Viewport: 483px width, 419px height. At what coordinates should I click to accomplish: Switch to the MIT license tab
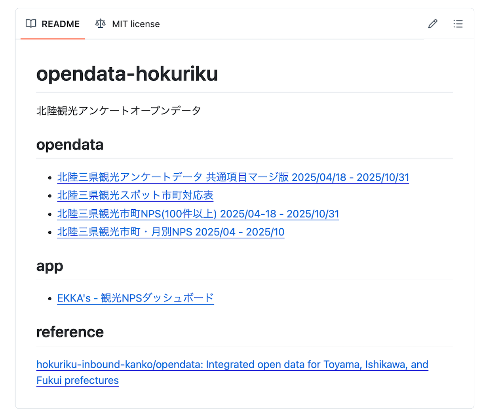(136, 24)
